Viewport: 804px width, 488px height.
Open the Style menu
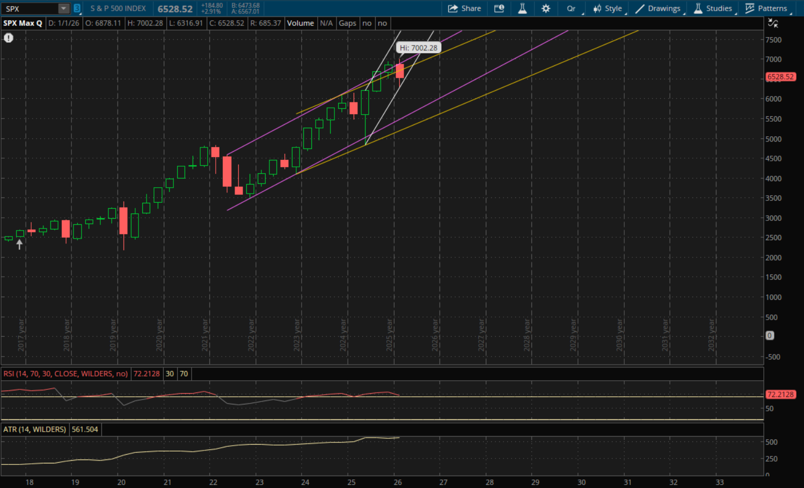click(608, 9)
